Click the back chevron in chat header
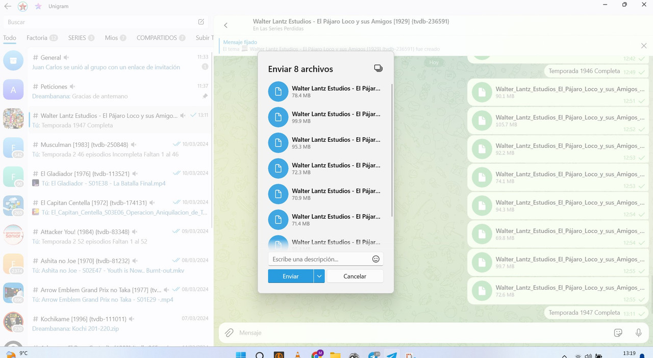 point(225,25)
